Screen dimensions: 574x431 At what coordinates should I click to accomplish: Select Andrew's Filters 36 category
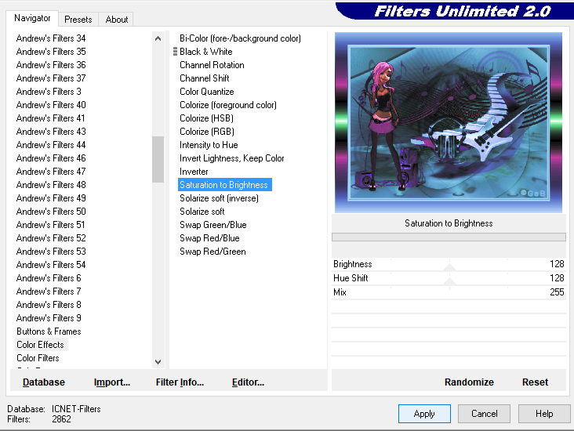(x=51, y=65)
